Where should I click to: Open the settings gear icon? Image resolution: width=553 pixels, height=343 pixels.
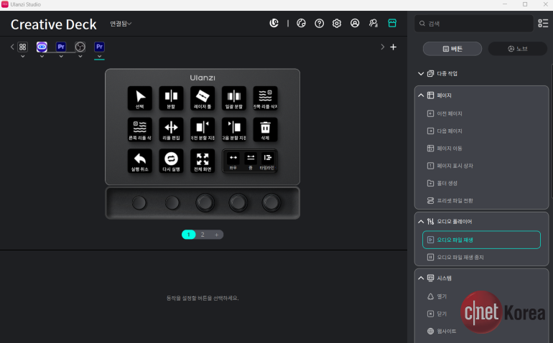pyautogui.click(x=337, y=23)
